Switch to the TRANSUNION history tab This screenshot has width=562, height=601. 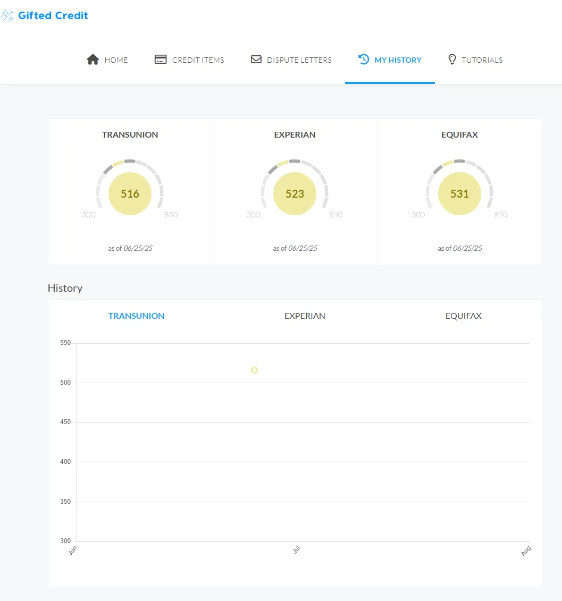point(136,316)
